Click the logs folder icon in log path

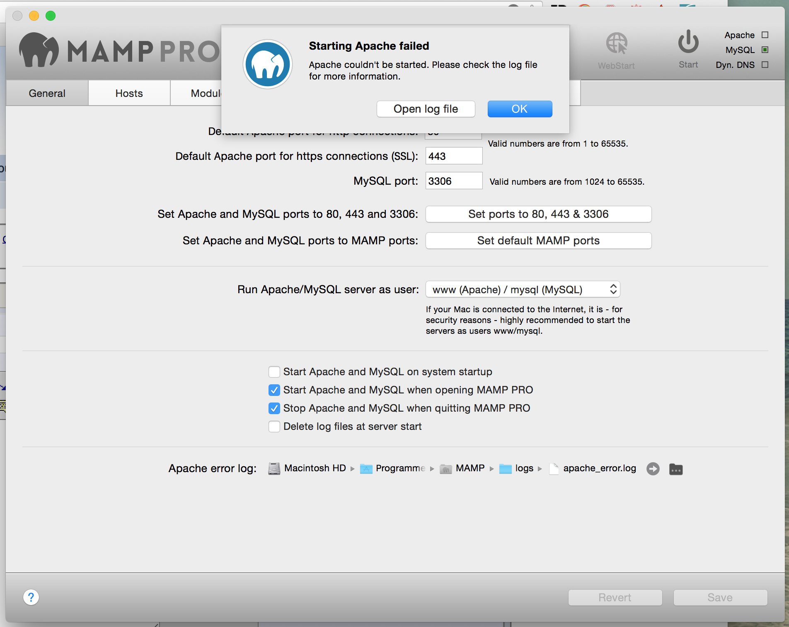505,469
